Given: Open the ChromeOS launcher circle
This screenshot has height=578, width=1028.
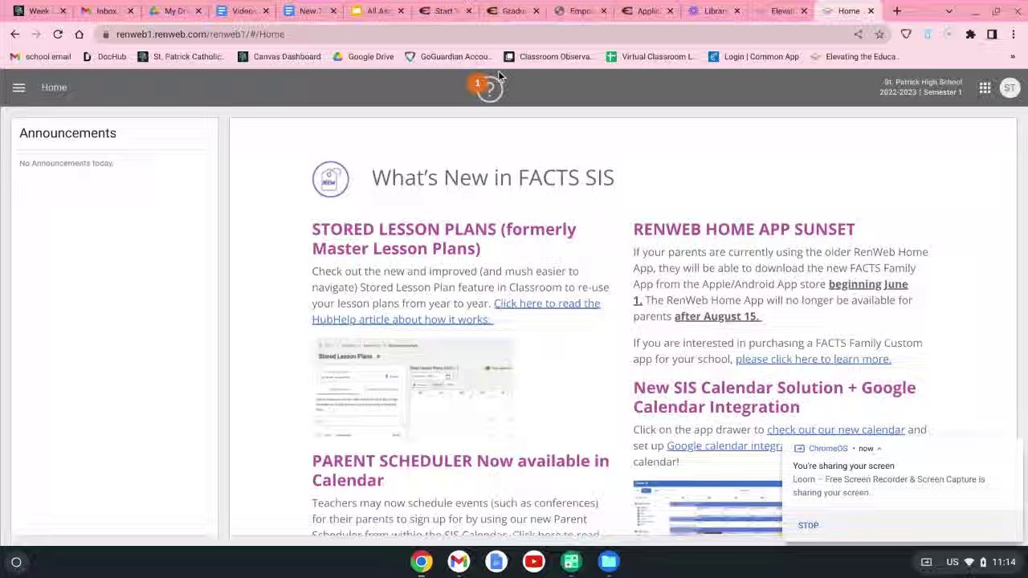Looking at the screenshot, I should [16, 562].
